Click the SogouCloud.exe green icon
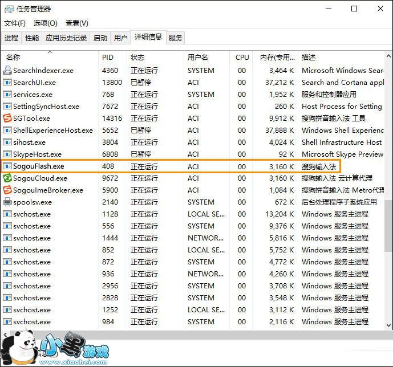Image resolution: width=393 pixels, height=367 pixels. click(x=7, y=178)
